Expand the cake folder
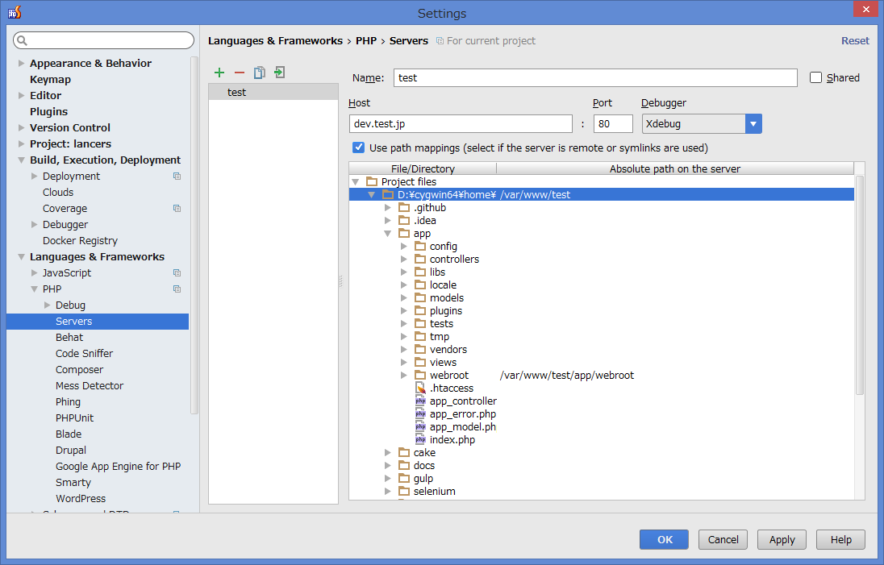 [x=388, y=452]
